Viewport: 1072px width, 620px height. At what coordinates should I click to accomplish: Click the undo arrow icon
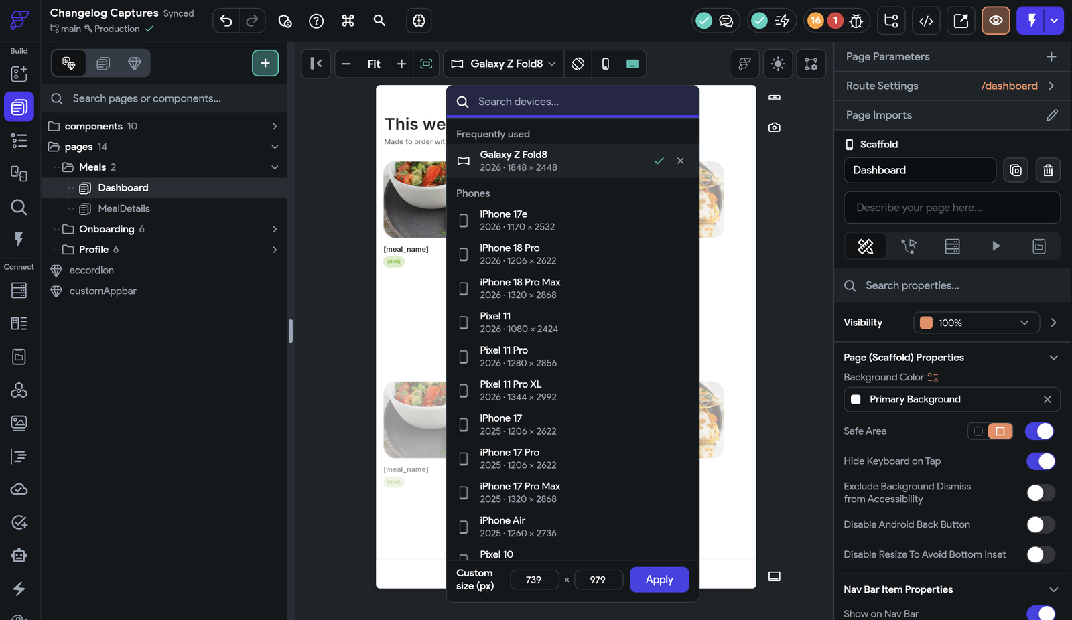(x=226, y=21)
